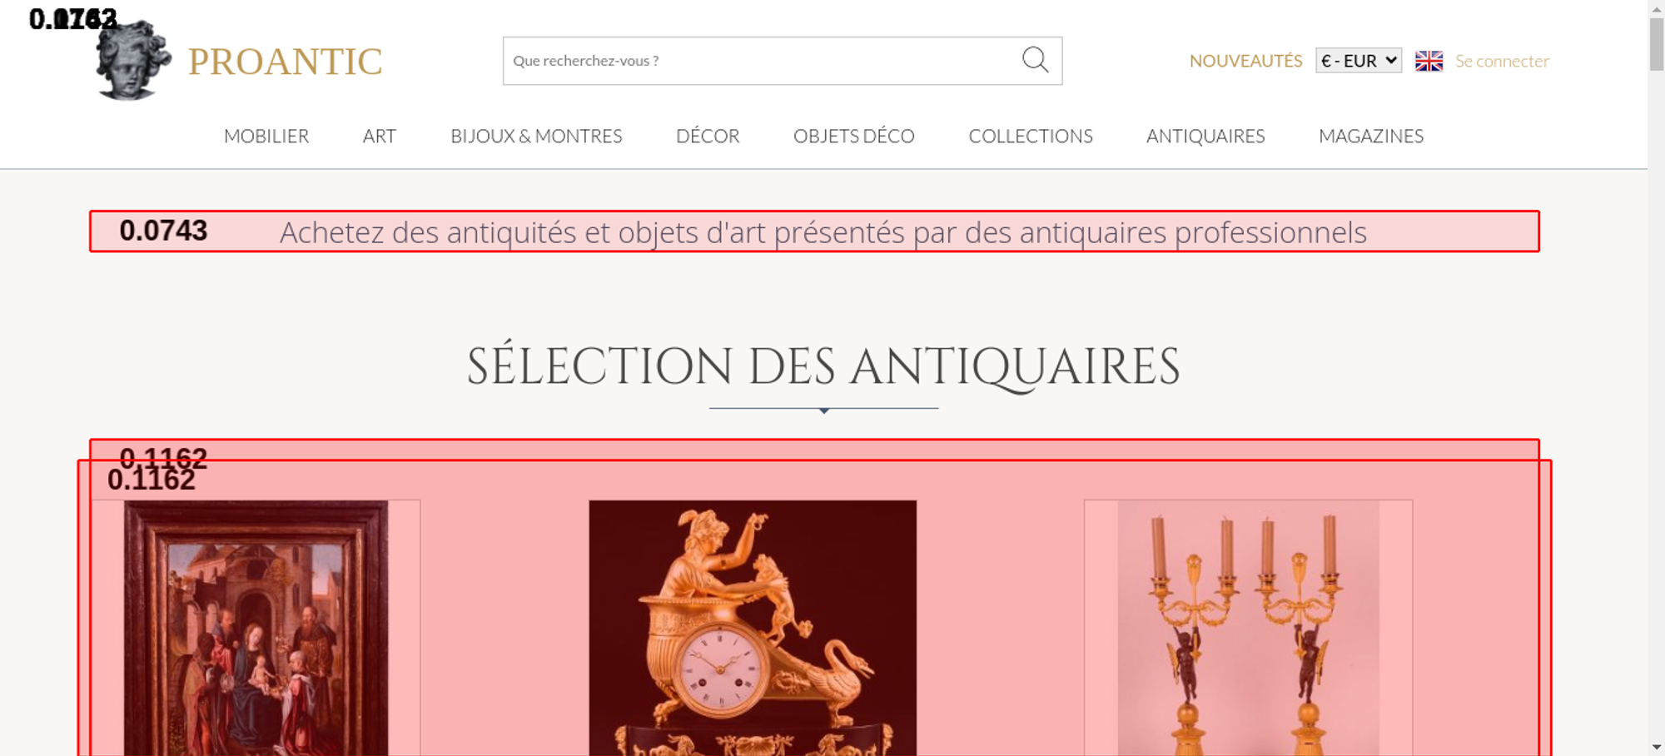Select the OBJETS DÉCO menu item
The height and width of the screenshot is (756, 1665).
point(854,136)
